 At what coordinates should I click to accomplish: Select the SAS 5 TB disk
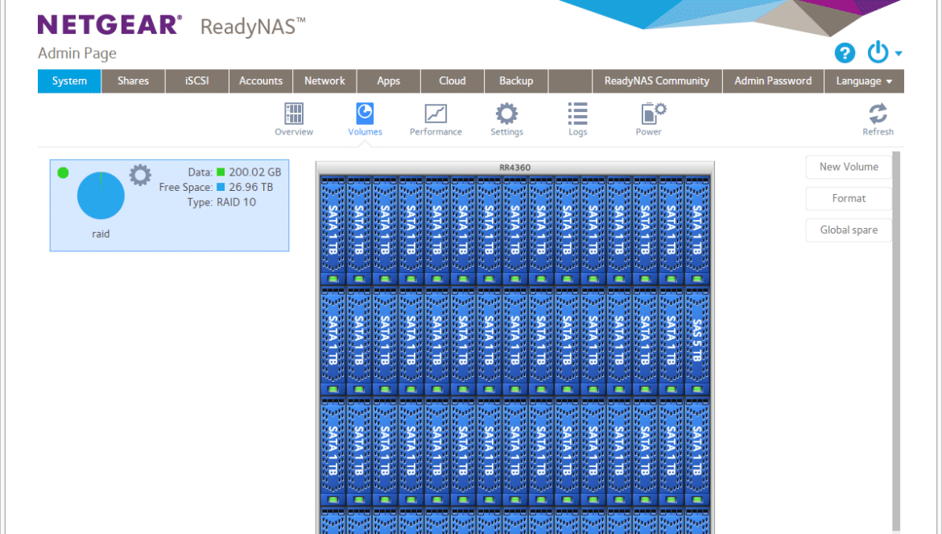tap(697, 342)
